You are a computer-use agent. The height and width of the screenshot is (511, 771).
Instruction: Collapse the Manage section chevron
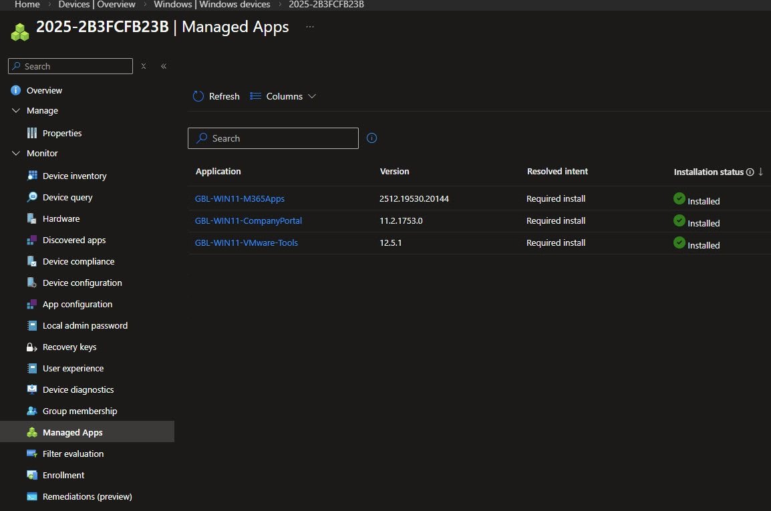[x=16, y=111]
